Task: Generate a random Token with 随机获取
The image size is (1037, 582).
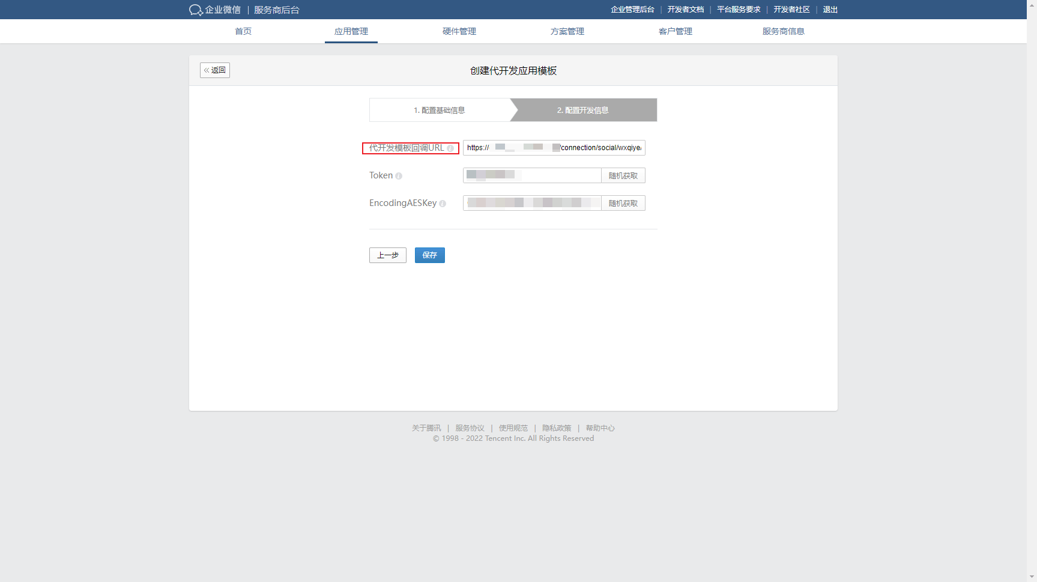Action: [x=623, y=175]
